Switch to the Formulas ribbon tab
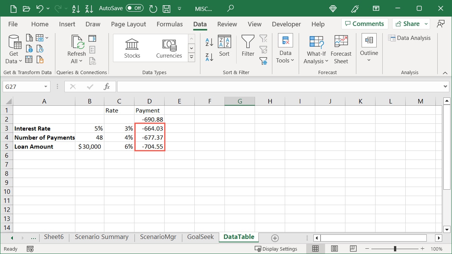Image resolution: width=452 pixels, height=254 pixels. pos(169,24)
